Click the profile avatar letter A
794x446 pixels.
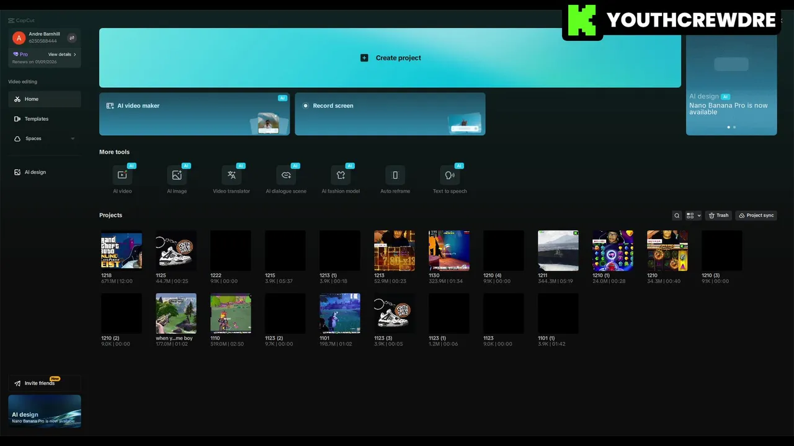click(19, 38)
